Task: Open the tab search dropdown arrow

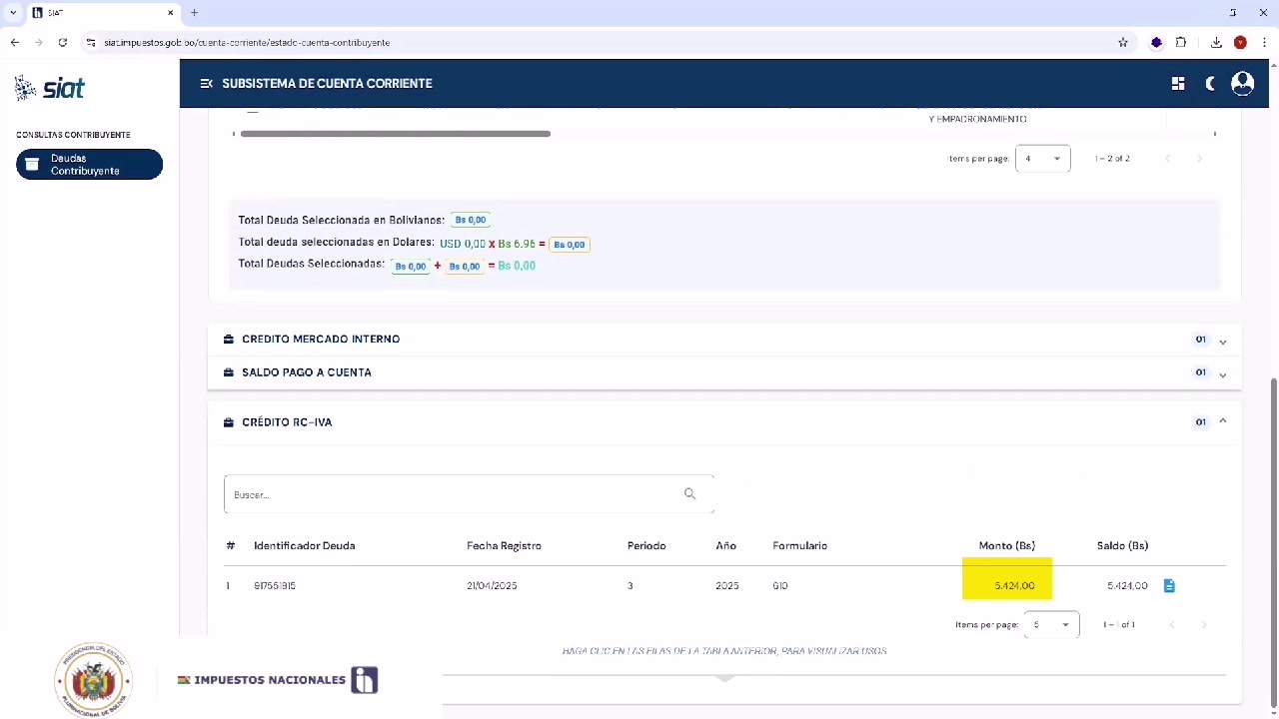Action: click(x=13, y=13)
